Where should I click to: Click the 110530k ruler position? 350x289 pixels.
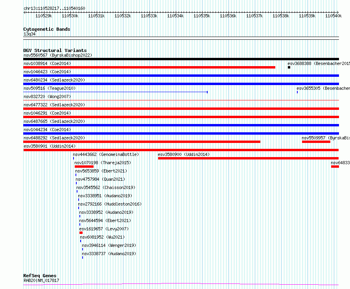(x=70, y=16)
